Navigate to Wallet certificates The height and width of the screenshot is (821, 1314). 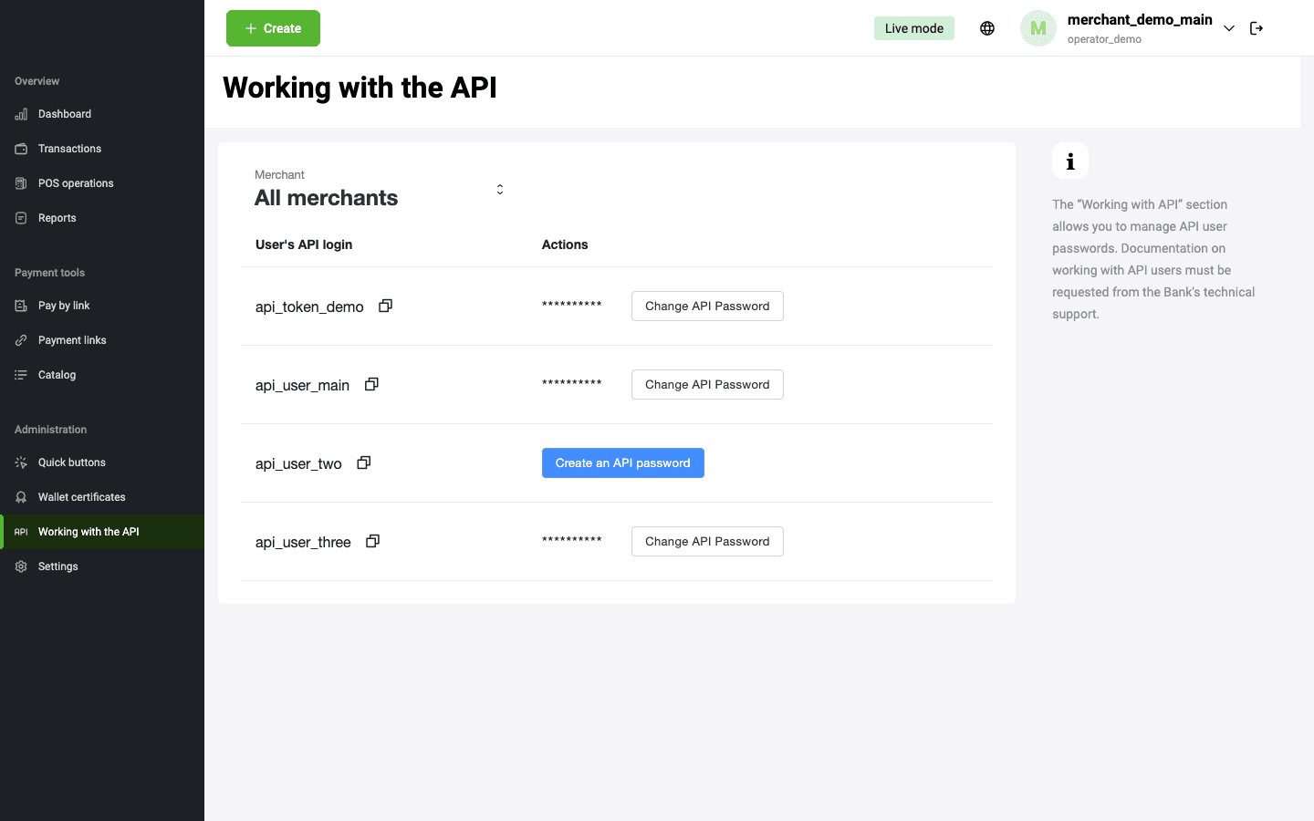(81, 497)
